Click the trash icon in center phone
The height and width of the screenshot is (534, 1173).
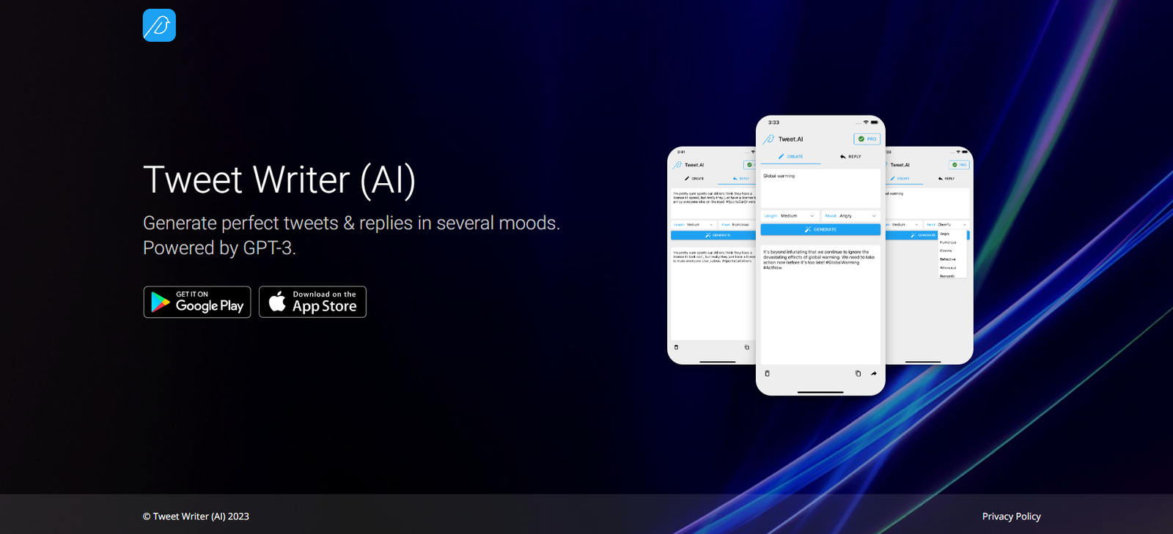point(768,374)
